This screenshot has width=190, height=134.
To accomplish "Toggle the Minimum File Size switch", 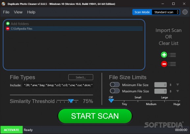I will (115, 85).
